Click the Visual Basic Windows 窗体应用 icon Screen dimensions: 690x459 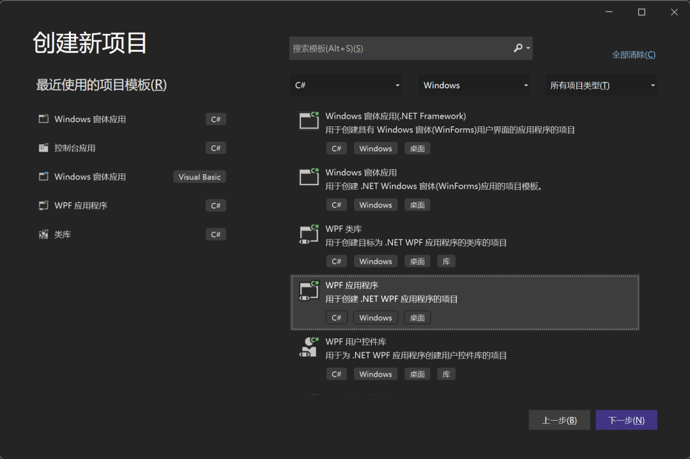[43, 176]
